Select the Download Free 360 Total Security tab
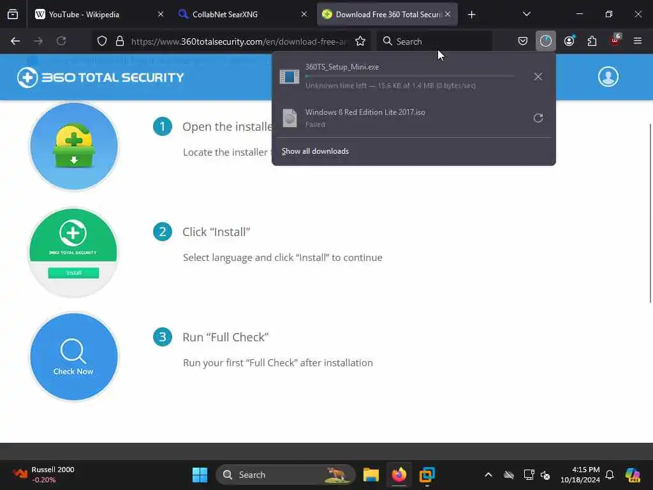The height and width of the screenshot is (490, 653). 387,14
